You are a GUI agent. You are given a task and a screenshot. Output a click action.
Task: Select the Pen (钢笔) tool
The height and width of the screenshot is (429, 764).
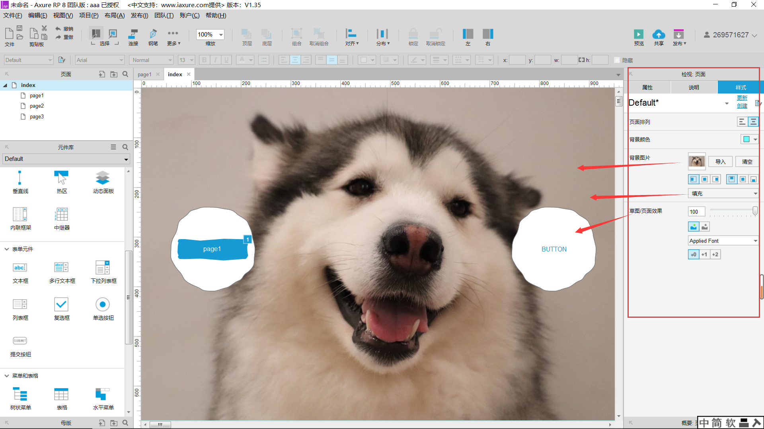pos(153,34)
